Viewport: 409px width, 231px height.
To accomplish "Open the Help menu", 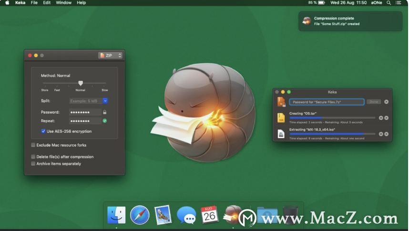I will click(81, 2).
